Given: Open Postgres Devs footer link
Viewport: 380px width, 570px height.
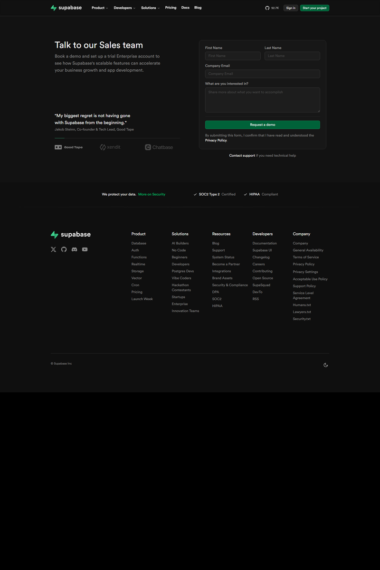Looking at the screenshot, I should (183, 271).
